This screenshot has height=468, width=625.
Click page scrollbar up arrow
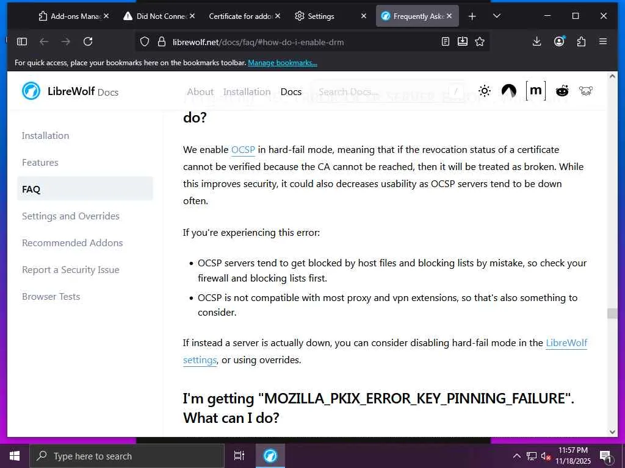(612, 76)
